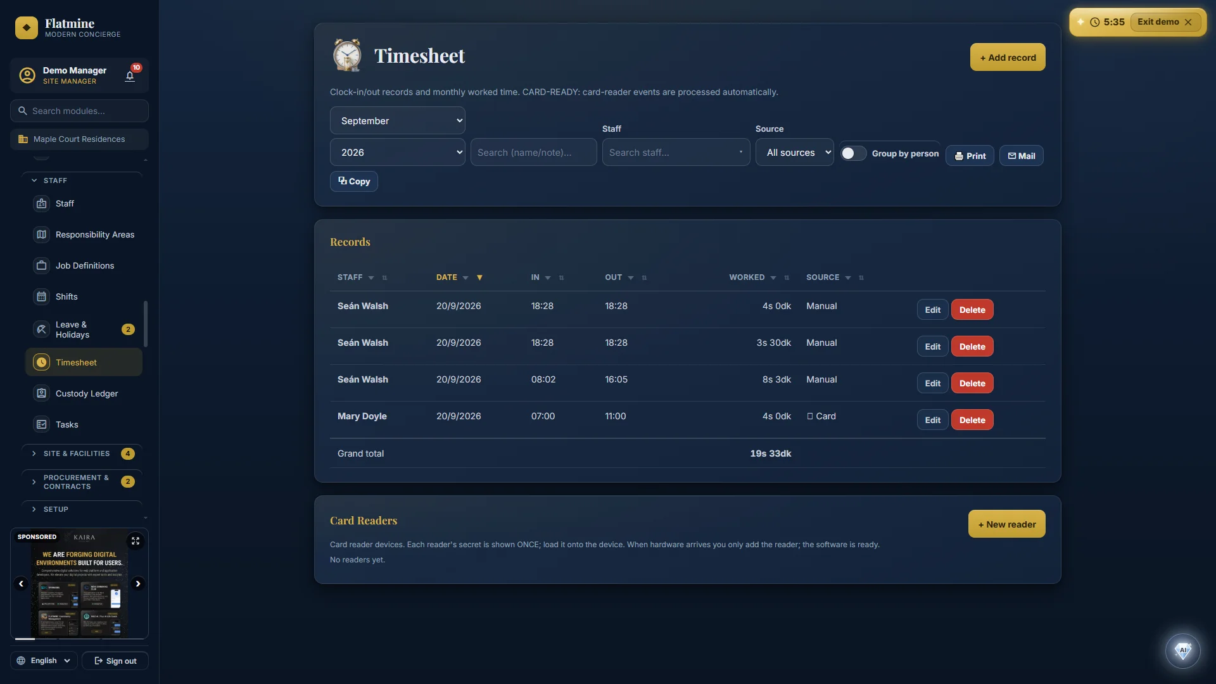This screenshot has height=684, width=1216.
Task: Delete the Mary Doyle record
Action: click(972, 420)
